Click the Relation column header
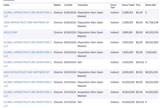 coord(57,5)
